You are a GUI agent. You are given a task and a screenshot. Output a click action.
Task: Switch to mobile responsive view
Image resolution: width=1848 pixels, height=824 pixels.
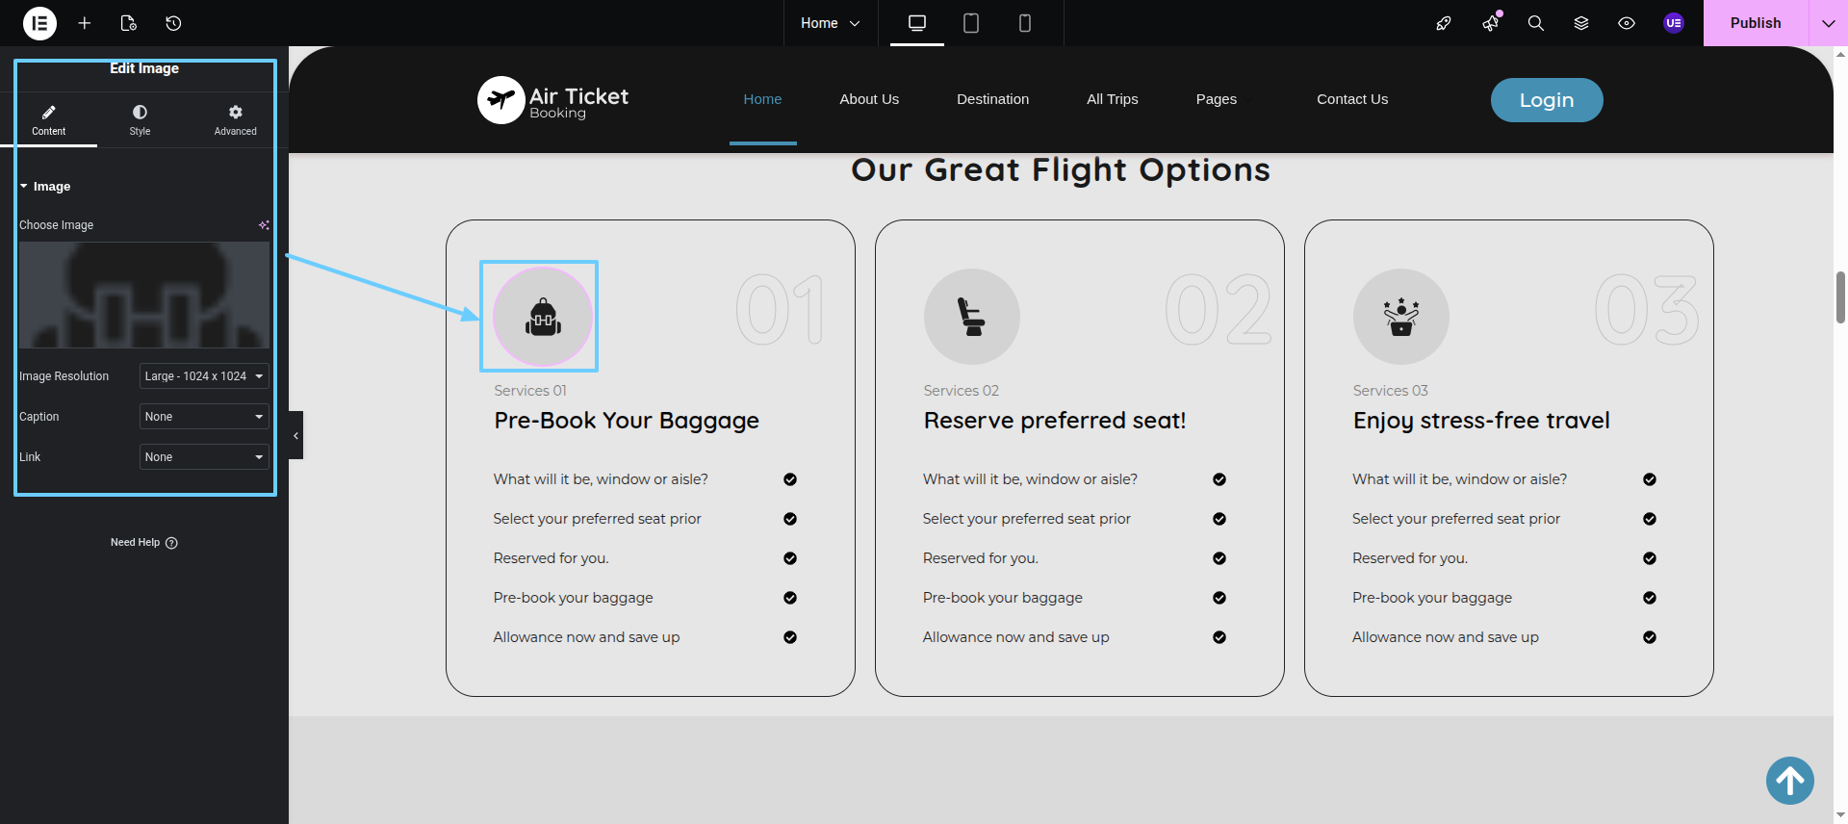tap(1025, 23)
